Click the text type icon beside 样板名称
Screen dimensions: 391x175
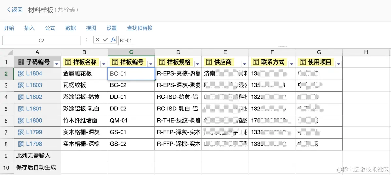point(68,62)
